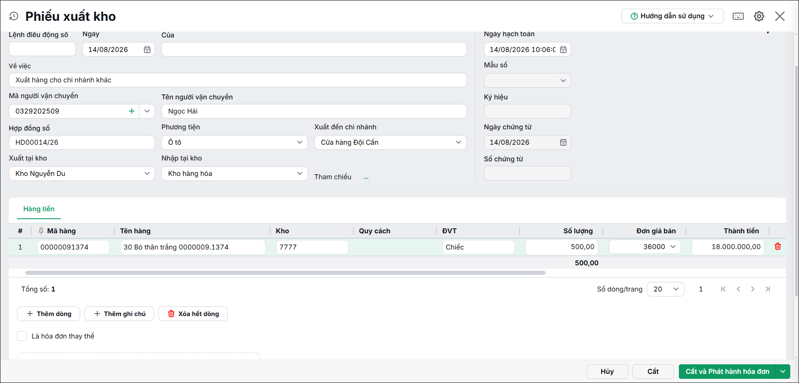Click the Quy cách column header
Viewport: 799px width, 383px height.
pyautogui.click(x=375, y=231)
